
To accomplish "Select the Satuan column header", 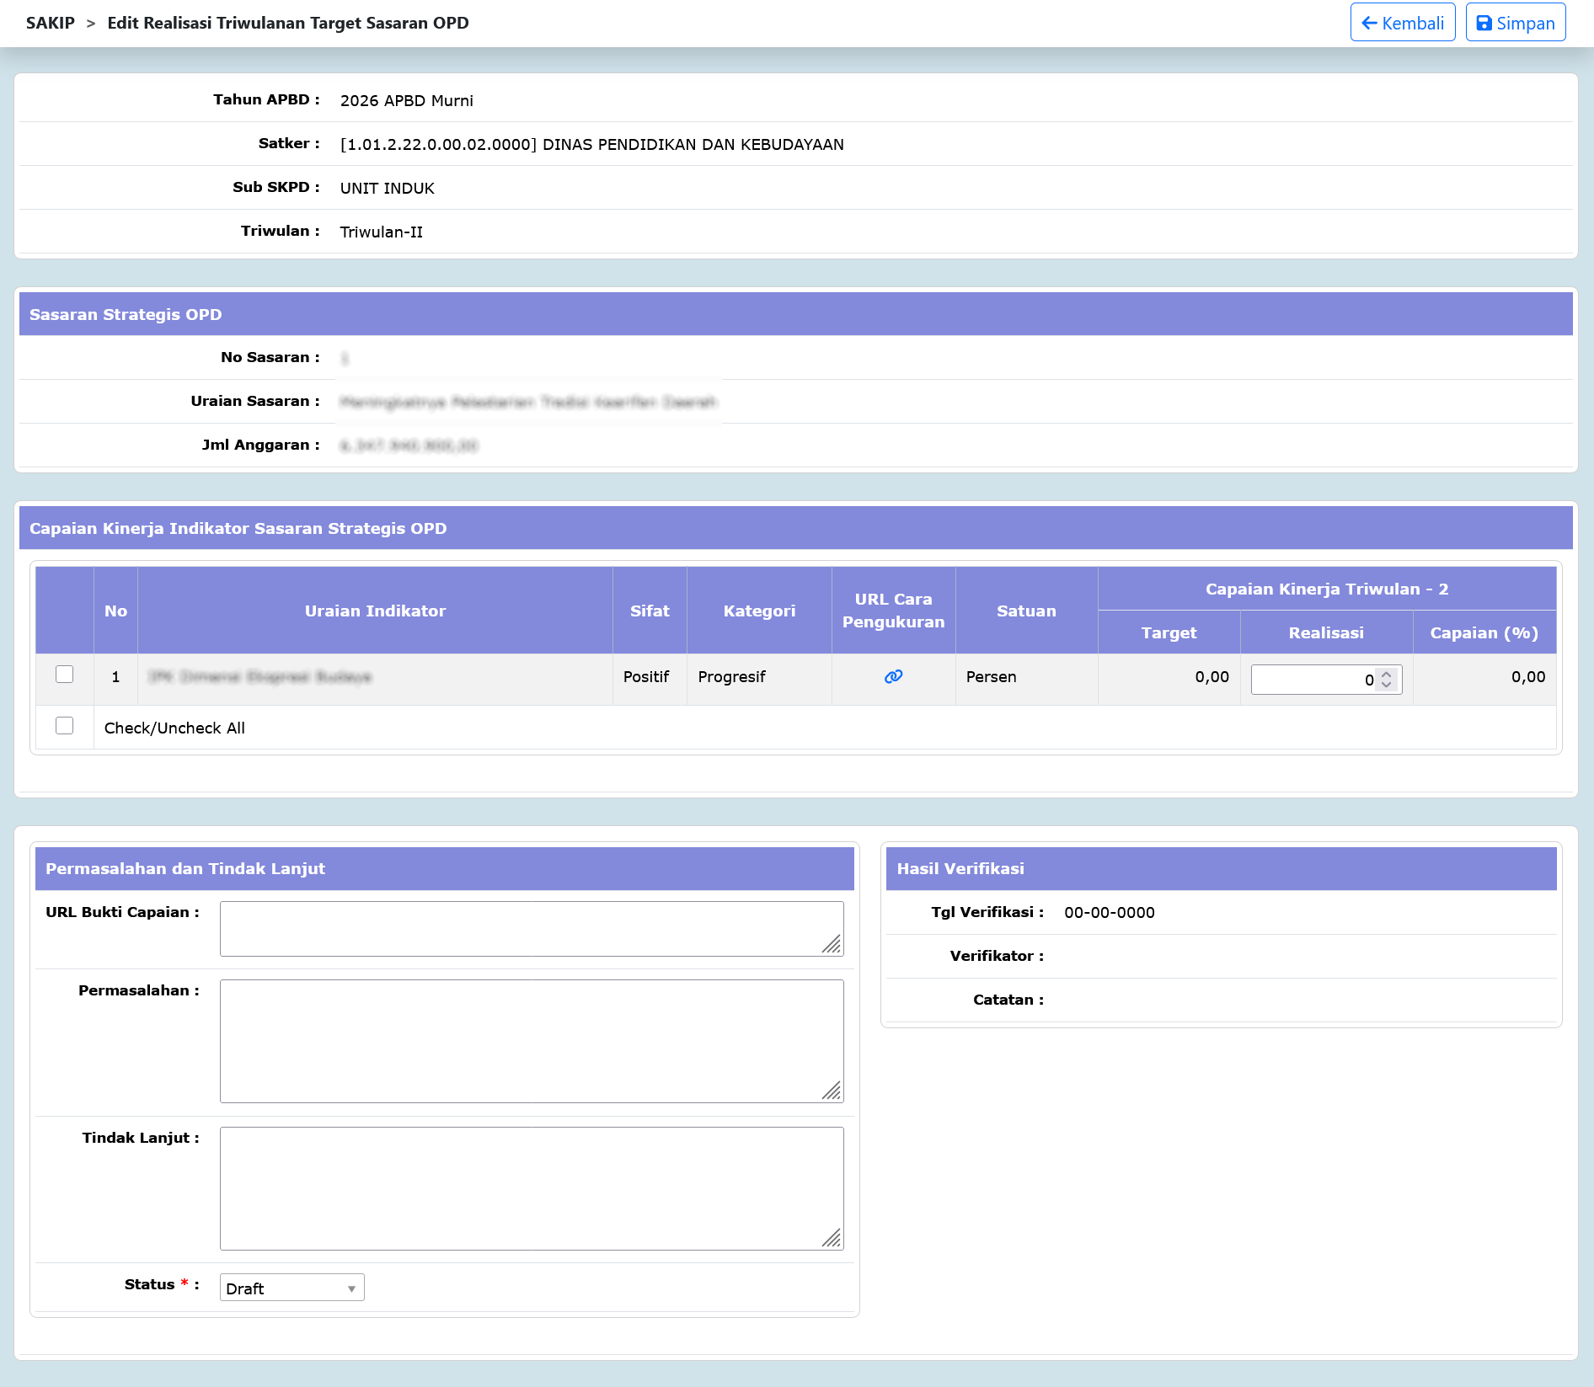I will (1026, 611).
